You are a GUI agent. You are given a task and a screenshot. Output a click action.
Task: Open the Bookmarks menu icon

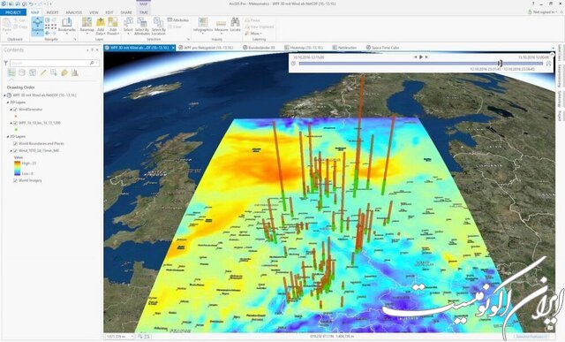67,25
